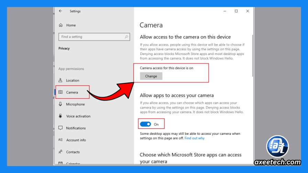Open Notifications permissions

point(76,128)
